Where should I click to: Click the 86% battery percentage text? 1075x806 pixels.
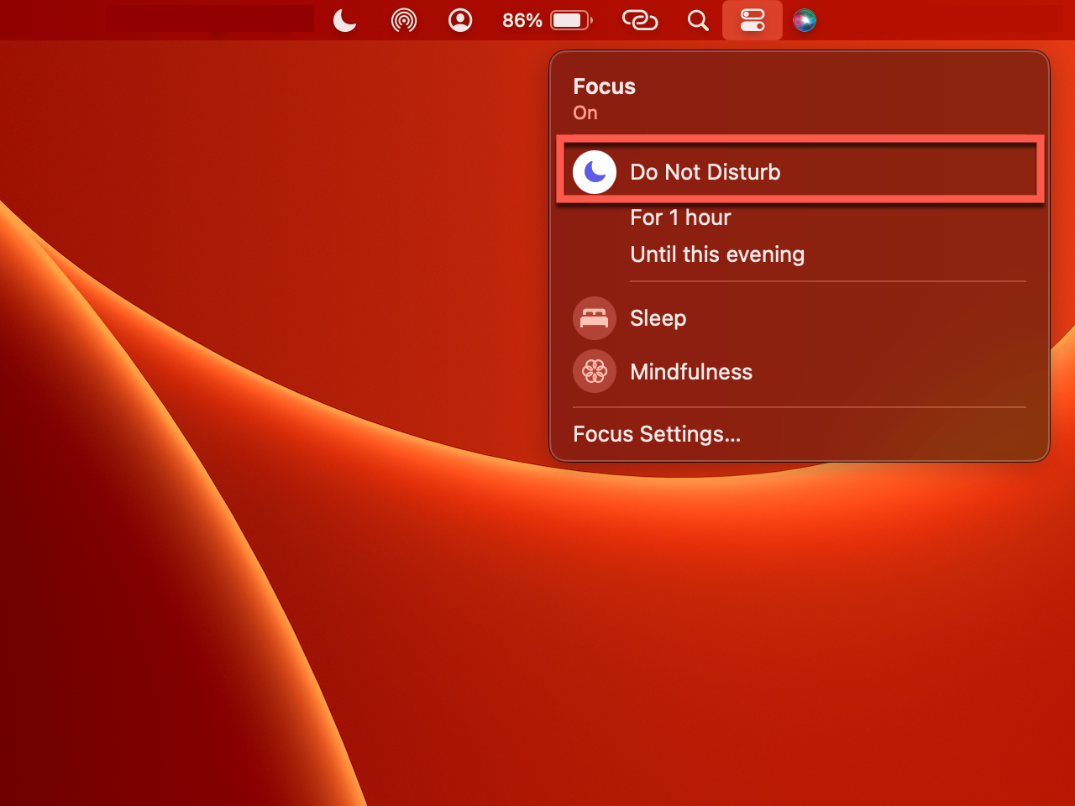[x=522, y=20]
